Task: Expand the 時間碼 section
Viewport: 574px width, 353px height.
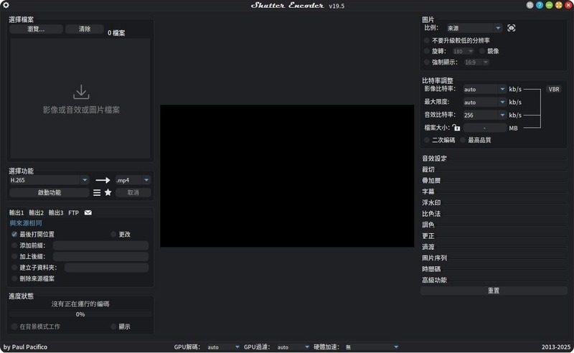Action: [x=431, y=269]
